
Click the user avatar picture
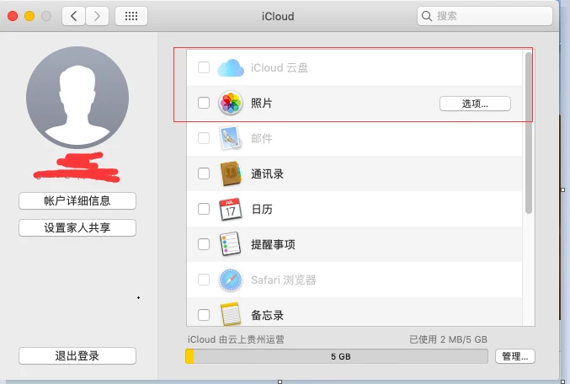(77, 98)
